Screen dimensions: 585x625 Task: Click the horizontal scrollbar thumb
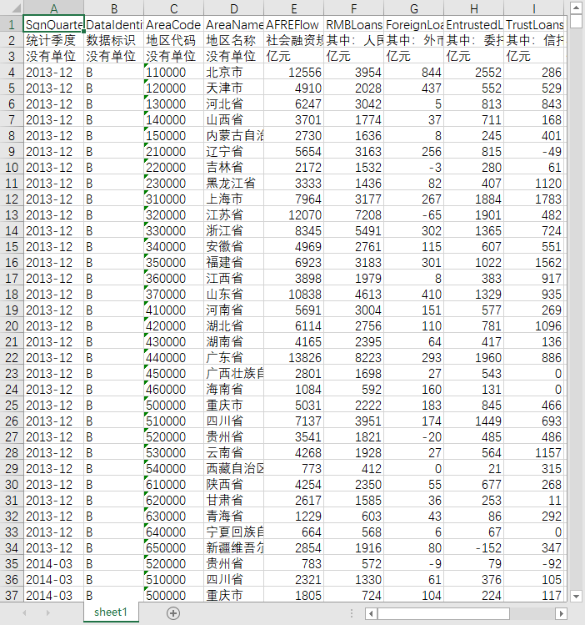[x=443, y=614]
